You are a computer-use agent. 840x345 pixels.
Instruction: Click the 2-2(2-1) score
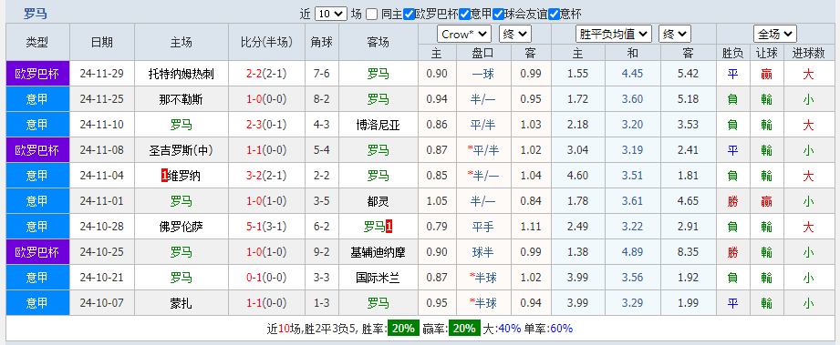click(266, 74)
